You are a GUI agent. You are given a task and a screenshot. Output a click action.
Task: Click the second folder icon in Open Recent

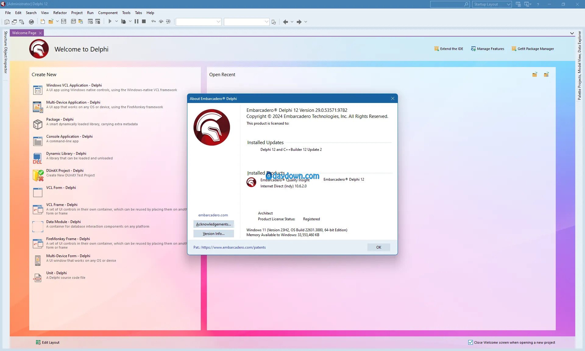546,75
